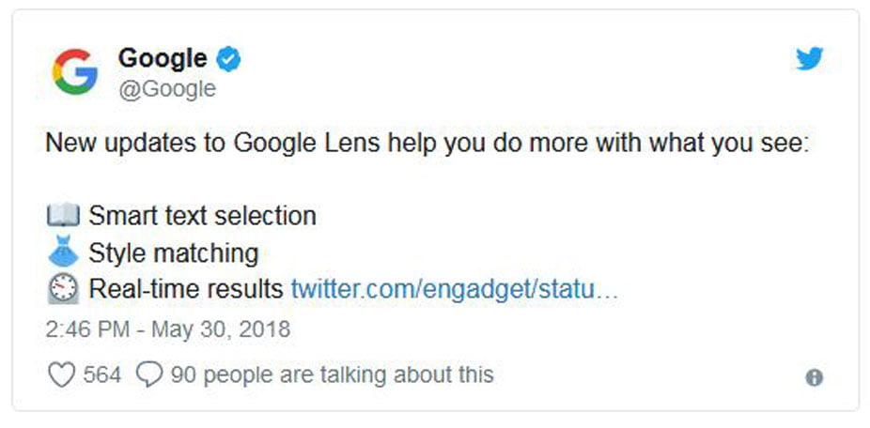Click the stopwatch clock emoji

63,289
